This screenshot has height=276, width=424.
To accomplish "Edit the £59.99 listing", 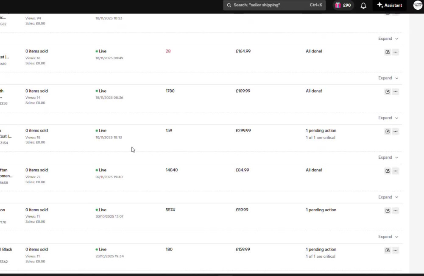I will 388,211.
